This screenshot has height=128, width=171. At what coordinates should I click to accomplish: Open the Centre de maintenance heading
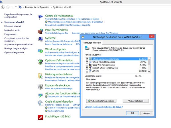[59, 16]
